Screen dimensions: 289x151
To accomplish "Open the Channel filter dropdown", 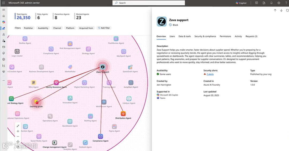I will coord(57,28).
